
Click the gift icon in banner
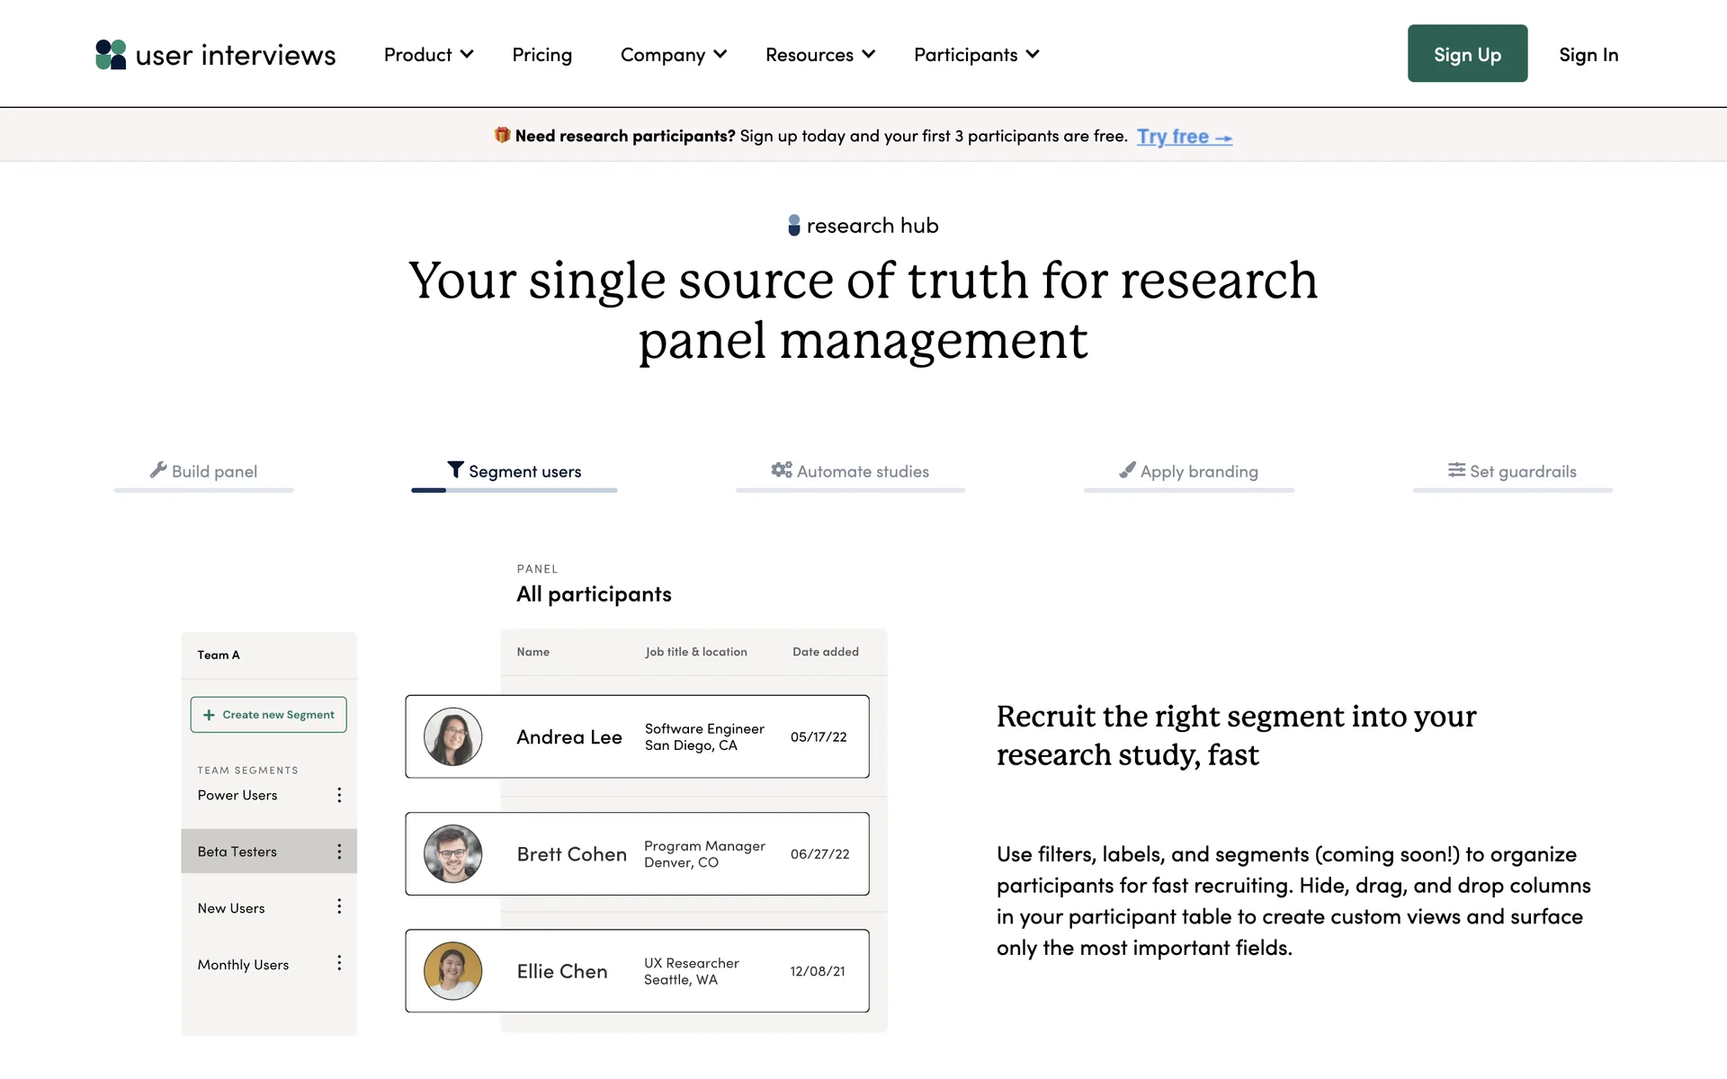point(502,135)
